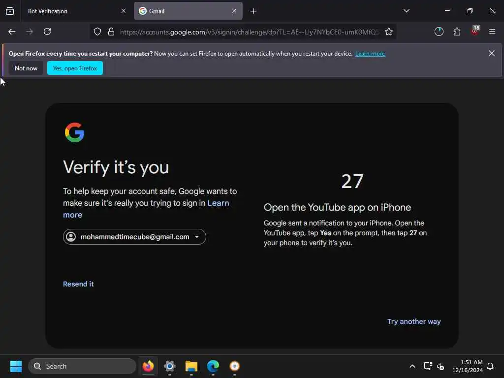Expand the list all tabs chevron
504x378 pixels.
pos(406,11)
